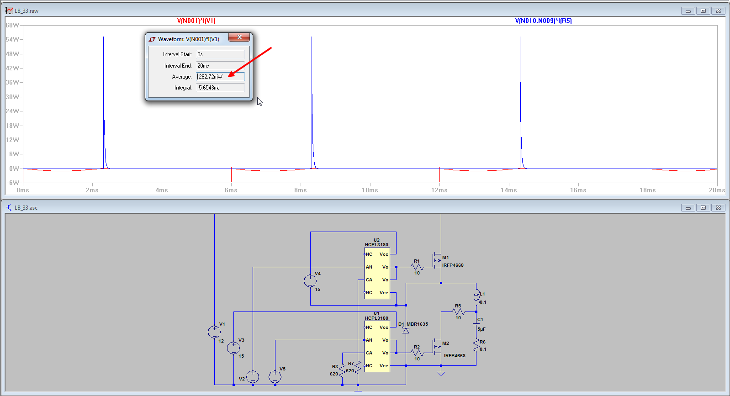Screen dimensions: 730x396
Task: Select the M1 IRFP4668 MOSFET symbol
Action: [437, 261]
